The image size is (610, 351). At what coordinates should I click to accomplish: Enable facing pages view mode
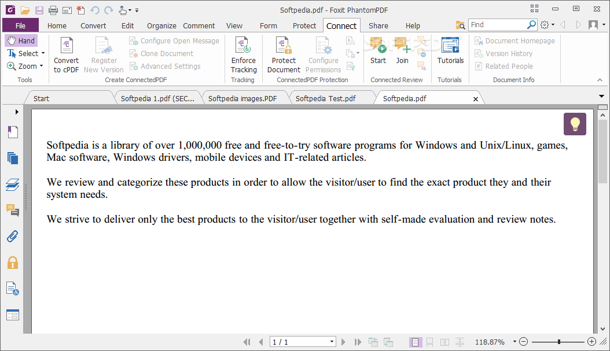pos(444,342)
